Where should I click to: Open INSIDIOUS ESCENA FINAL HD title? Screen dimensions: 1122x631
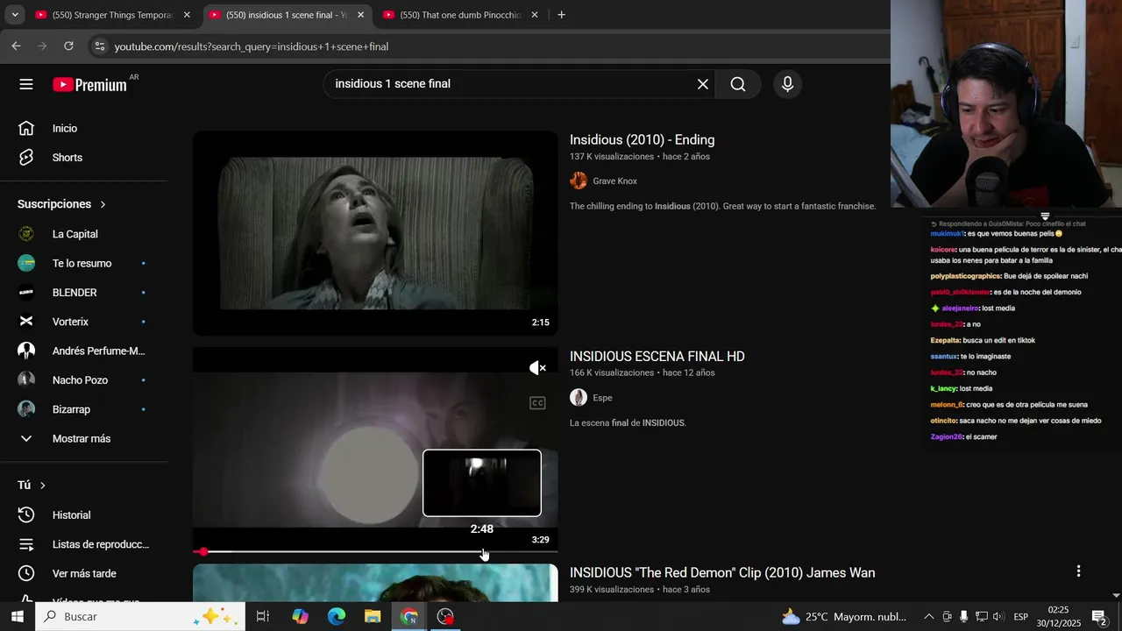coord(657,357)
